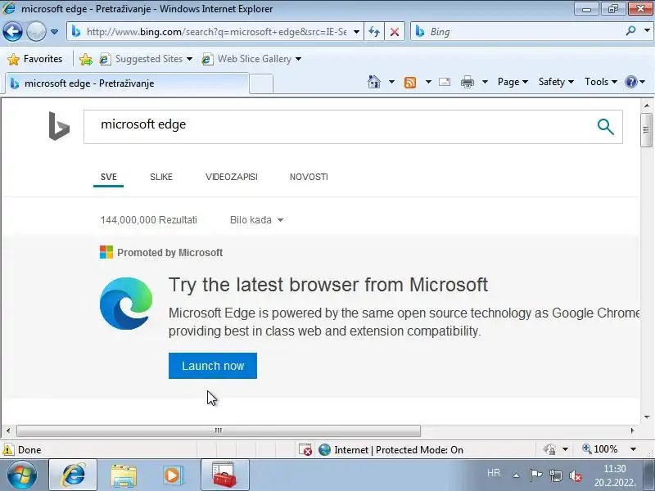Open the Suggested Sites link
Image resolution: width=655 pixels, height=491 pixels.
point(147,59)
